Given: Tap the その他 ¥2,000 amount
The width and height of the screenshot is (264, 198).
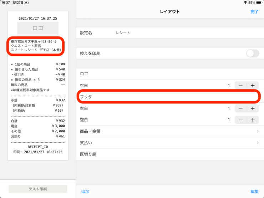Looking at the screenshot, I should point(59,131).
